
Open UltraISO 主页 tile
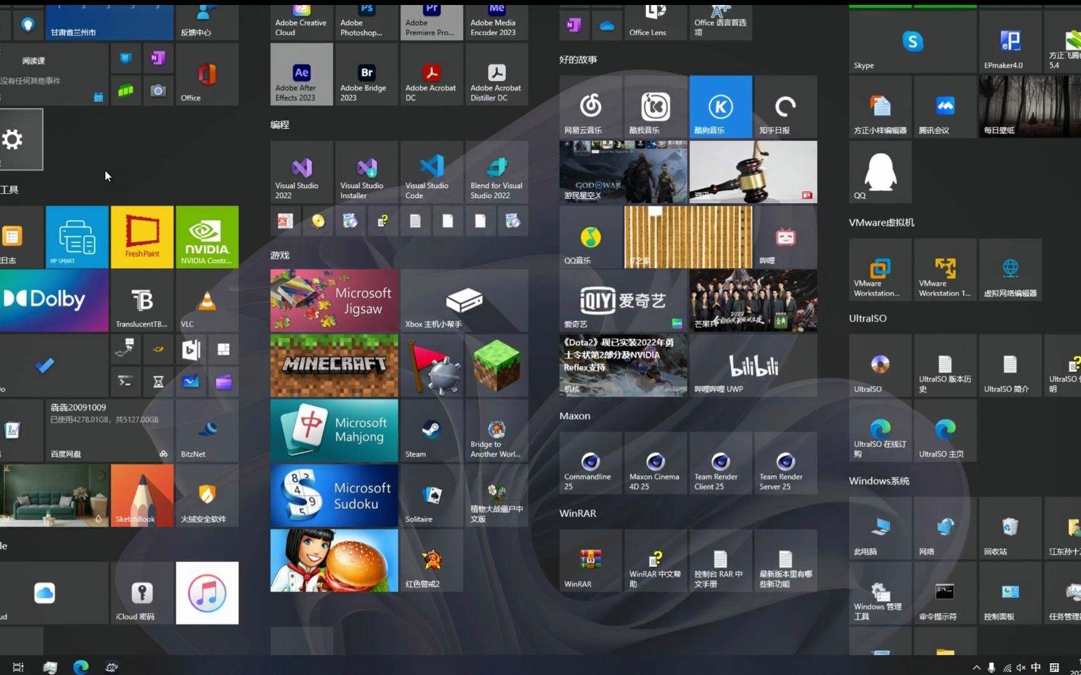point(945,431)
